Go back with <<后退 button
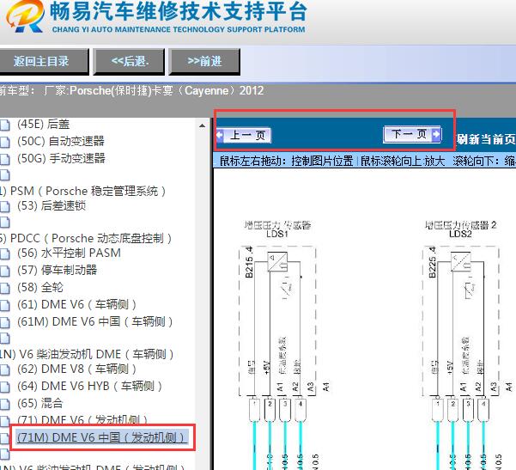 129,62
